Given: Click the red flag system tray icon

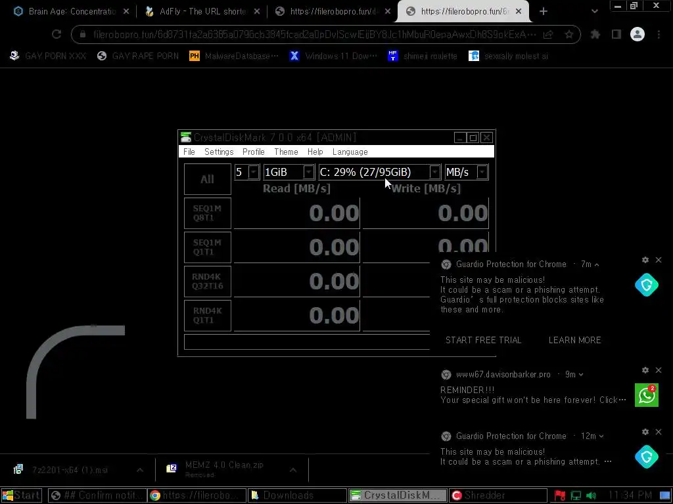Looking at the screenshot, I should [560, 495].
